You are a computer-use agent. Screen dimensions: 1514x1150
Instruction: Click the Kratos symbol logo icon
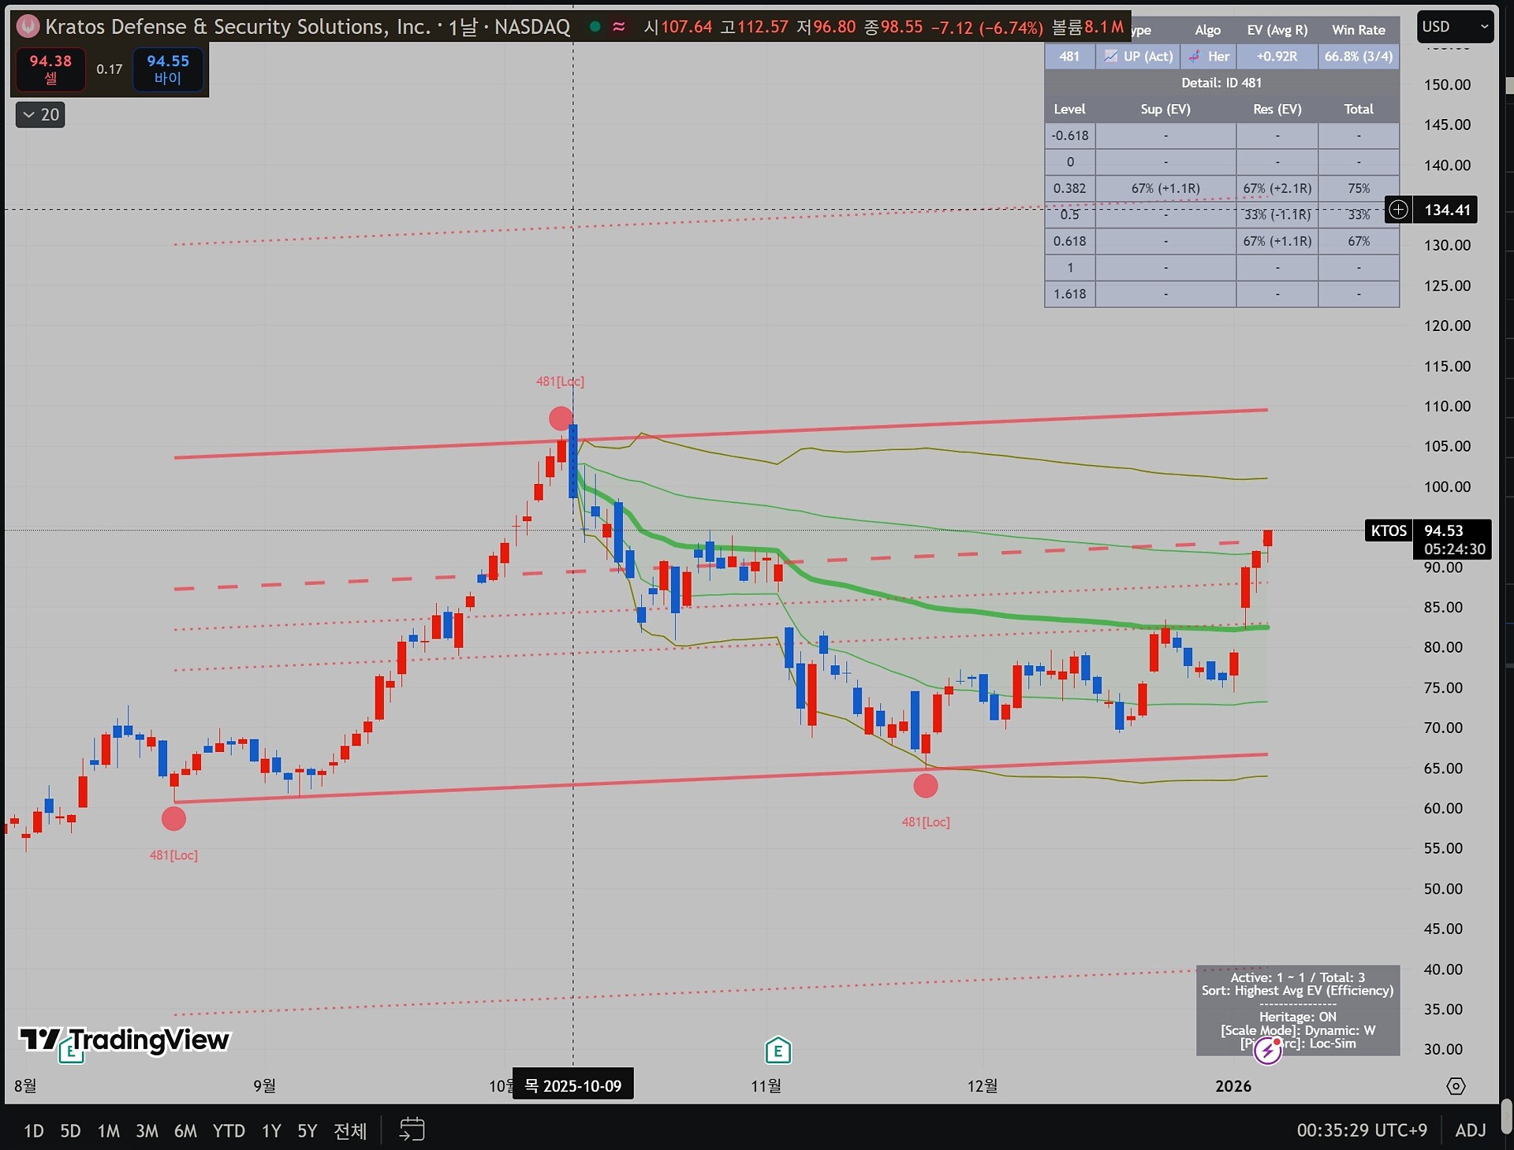pos(28,27)
